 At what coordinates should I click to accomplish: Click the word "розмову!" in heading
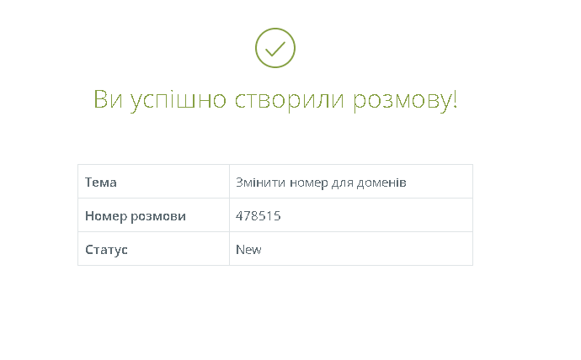coord(405,100)
